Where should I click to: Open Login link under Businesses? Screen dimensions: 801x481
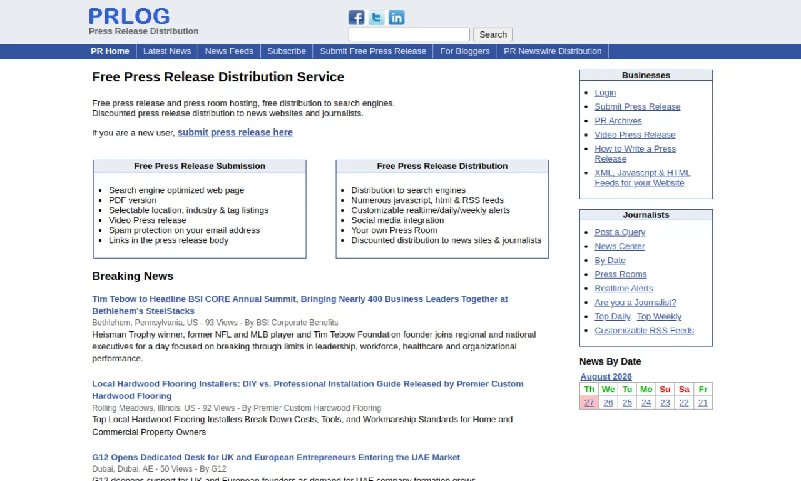point(605,93)
